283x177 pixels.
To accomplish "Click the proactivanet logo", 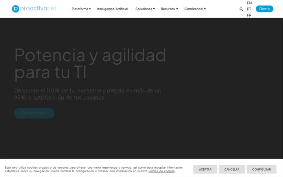I will (x=34, y=9).
